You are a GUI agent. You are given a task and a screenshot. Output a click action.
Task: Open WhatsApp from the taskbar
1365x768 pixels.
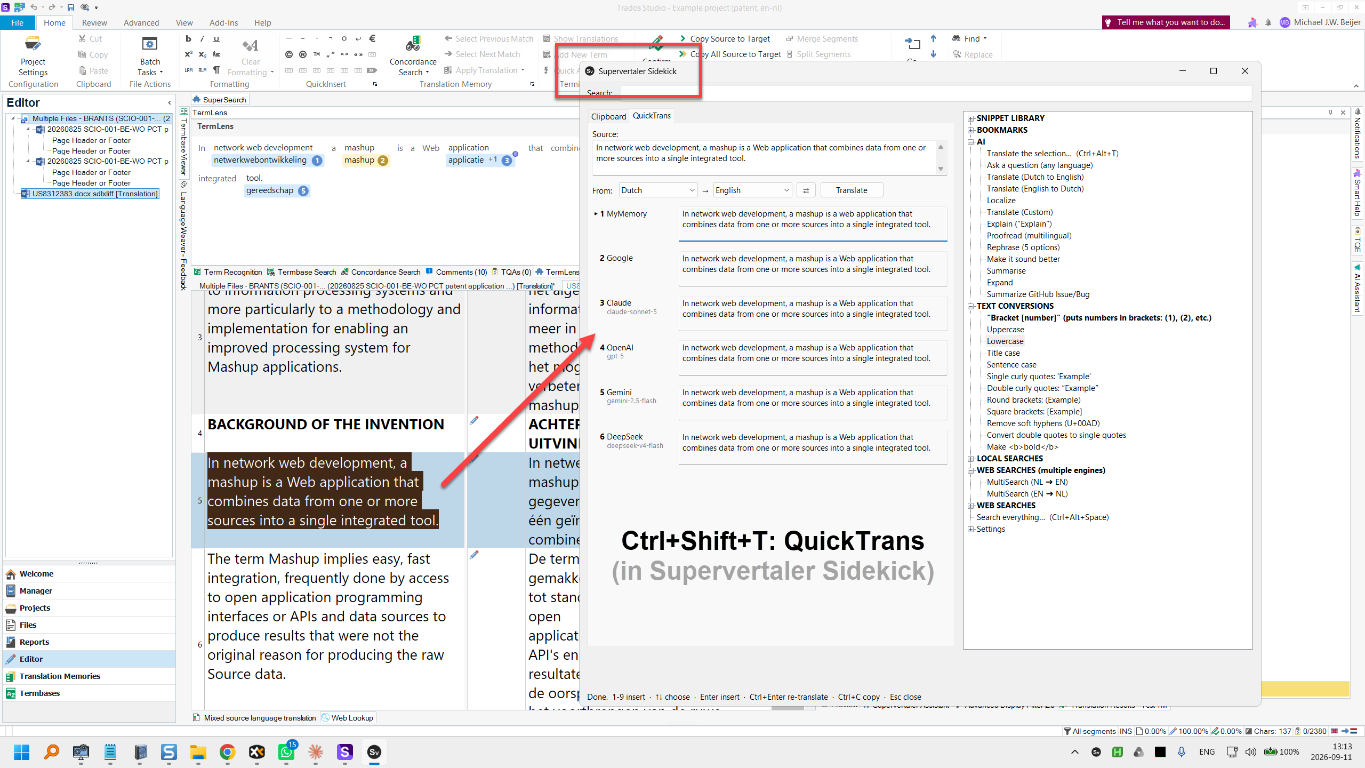(286, 752)
